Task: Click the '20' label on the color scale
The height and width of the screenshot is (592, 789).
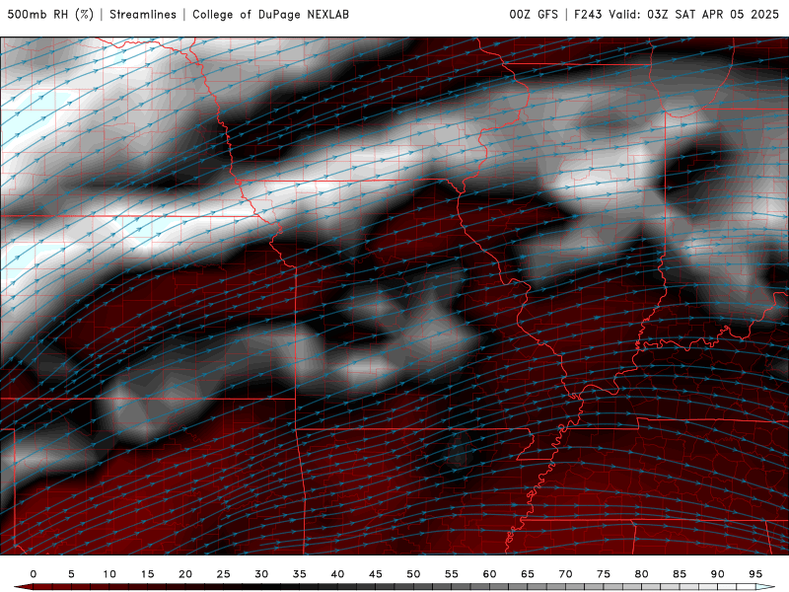Action: (x=185, y=574)
